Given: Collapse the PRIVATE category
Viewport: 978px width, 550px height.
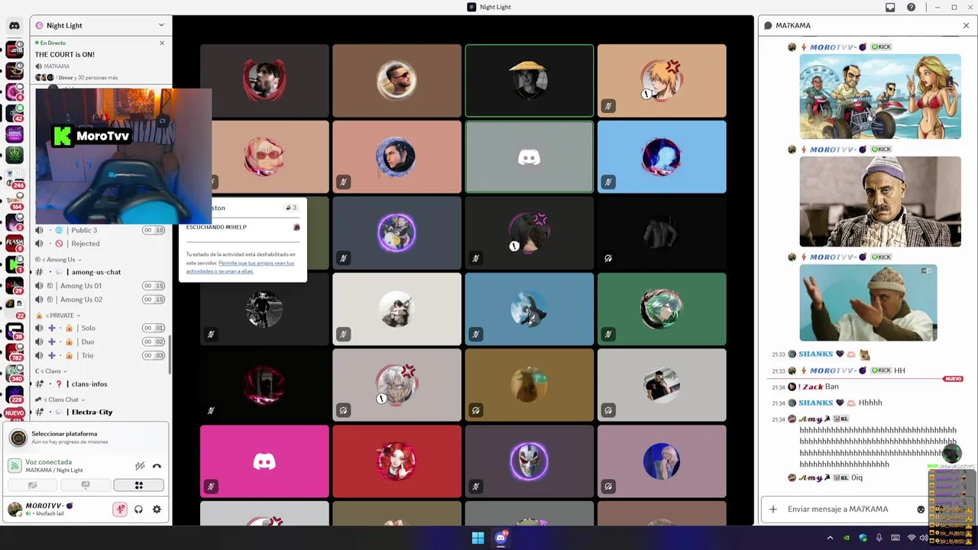Looking at the screenshot, I should tap(59, 315).
